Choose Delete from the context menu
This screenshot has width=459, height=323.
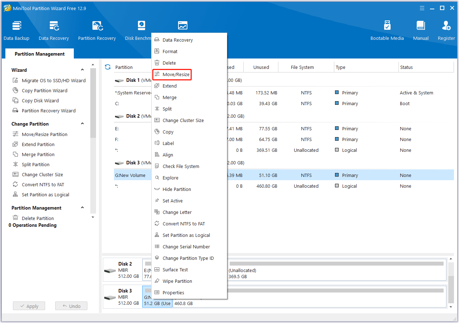189,63
